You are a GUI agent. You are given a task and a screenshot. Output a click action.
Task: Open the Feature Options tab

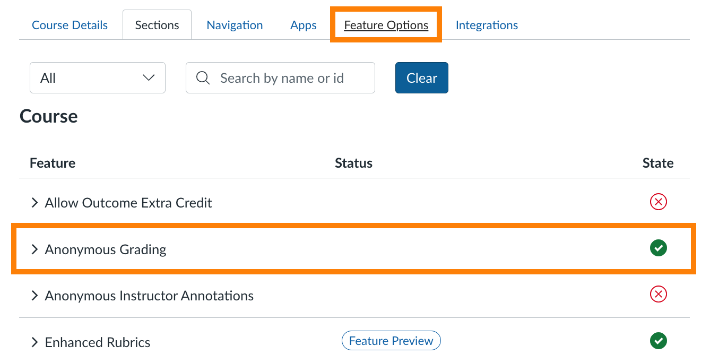(386, 25)
